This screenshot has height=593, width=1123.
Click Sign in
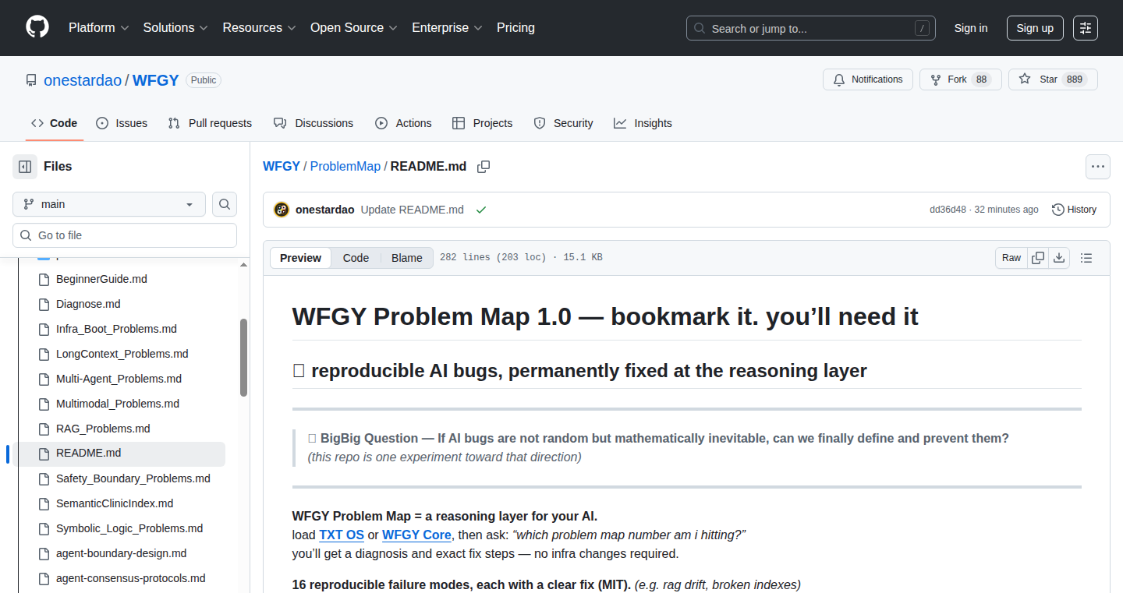pos(971,28)
